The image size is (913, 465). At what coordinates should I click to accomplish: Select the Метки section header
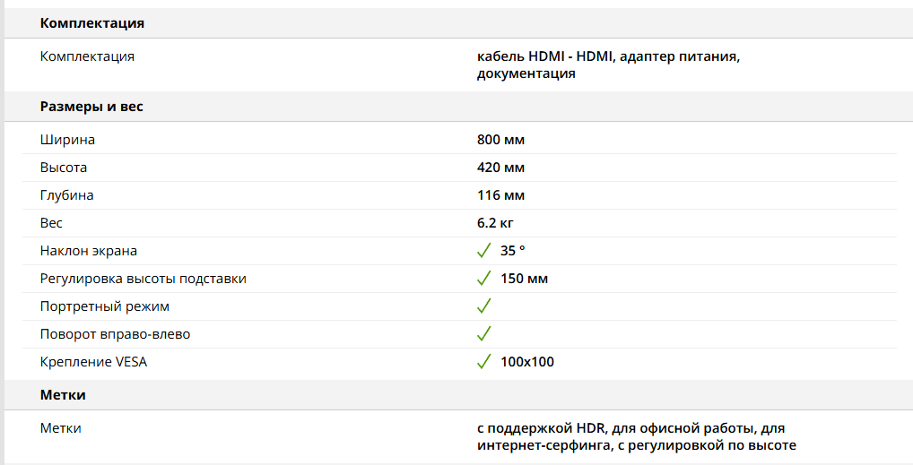(63, 394)
